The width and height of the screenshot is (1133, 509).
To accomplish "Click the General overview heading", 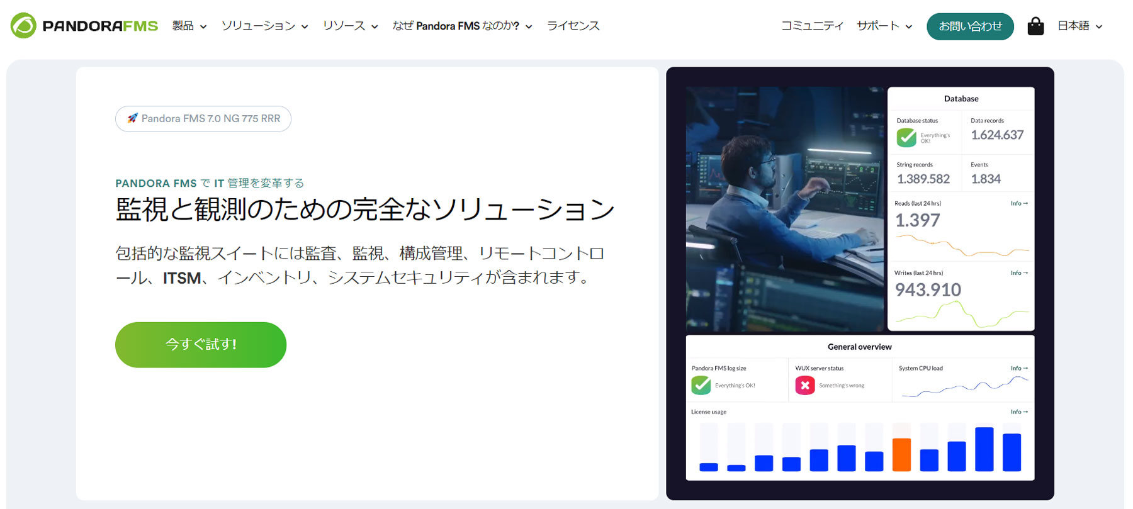I will (859, 347).
